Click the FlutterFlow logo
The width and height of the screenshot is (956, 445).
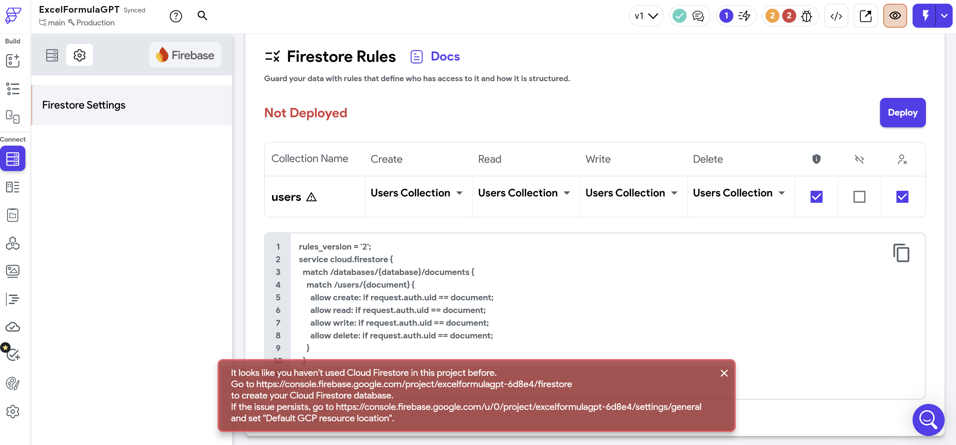[13, 16]
